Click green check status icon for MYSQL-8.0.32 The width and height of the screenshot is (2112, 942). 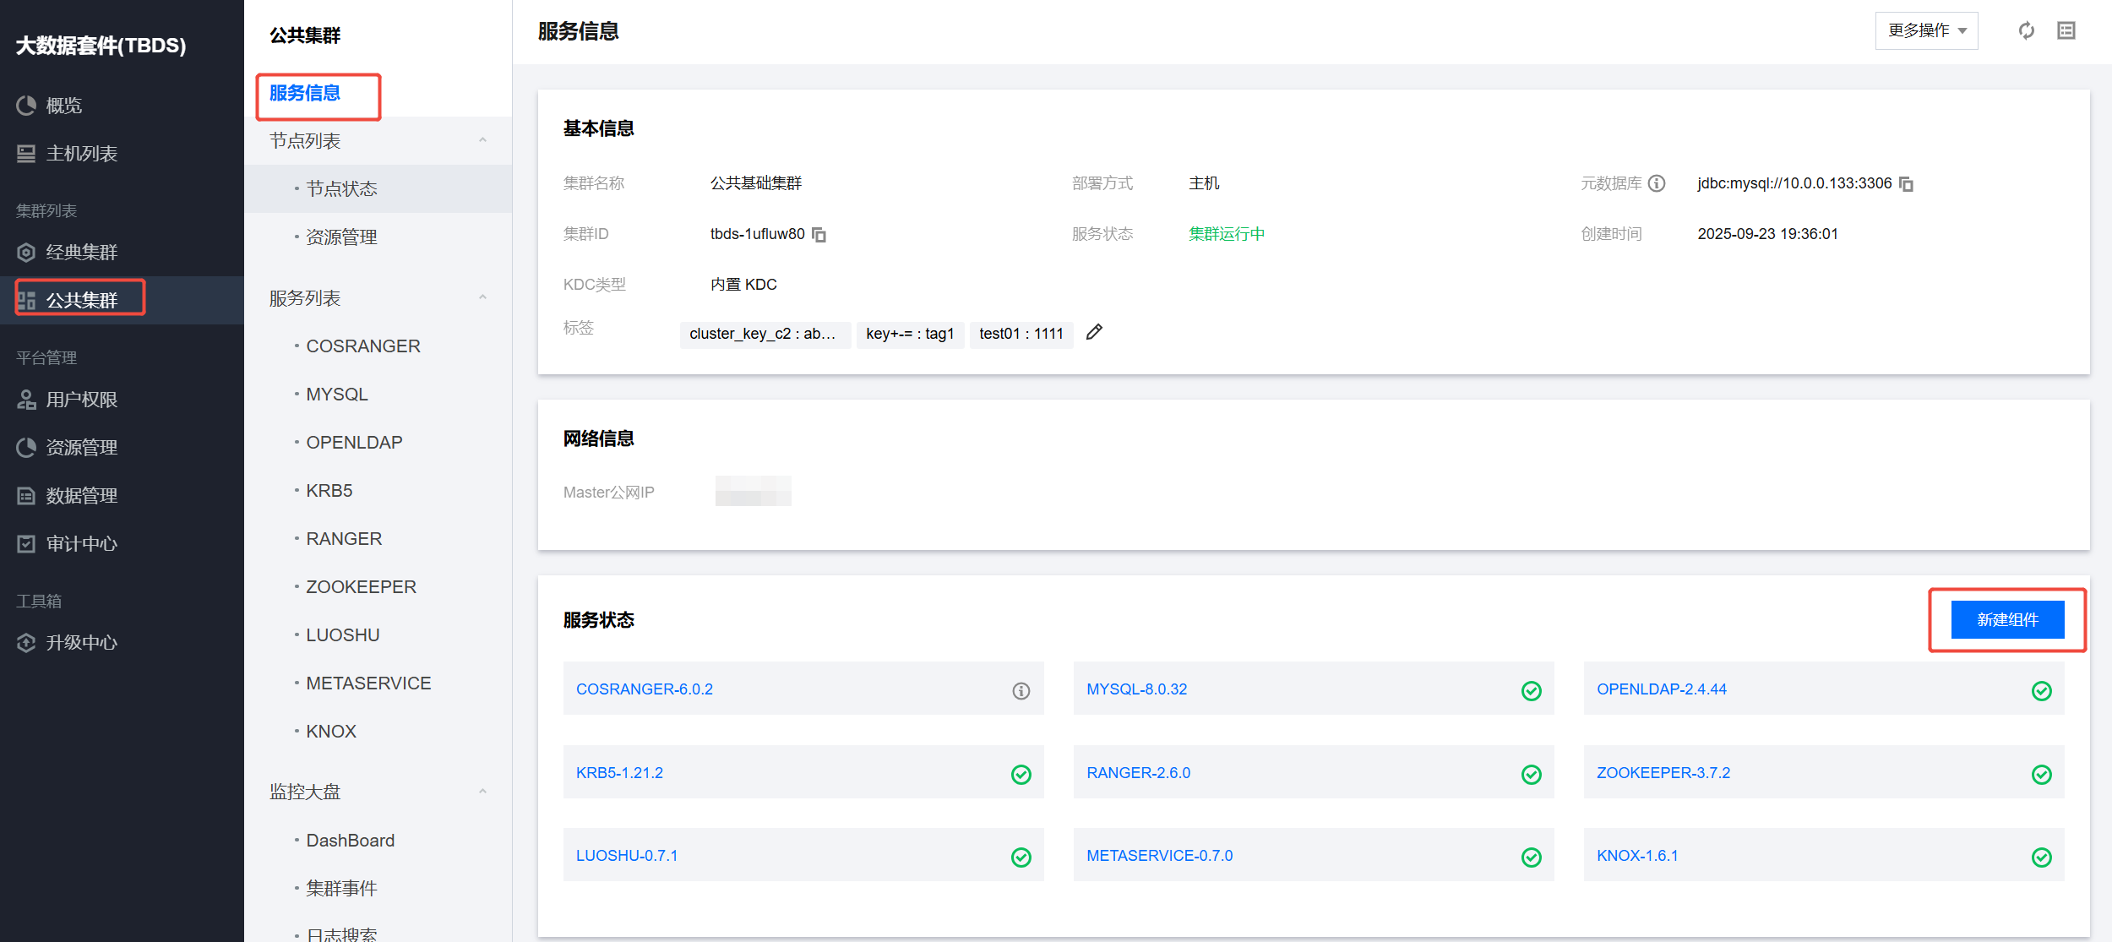click(x=1531, y=691)
